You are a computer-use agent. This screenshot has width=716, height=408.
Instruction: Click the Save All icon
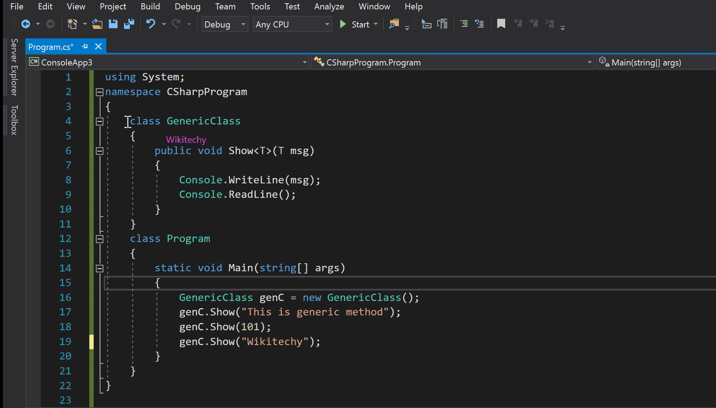(x=129, y=24)
